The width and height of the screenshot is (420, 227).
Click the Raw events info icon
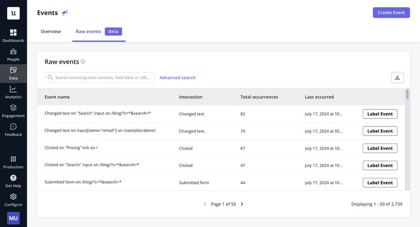[83, 62]
